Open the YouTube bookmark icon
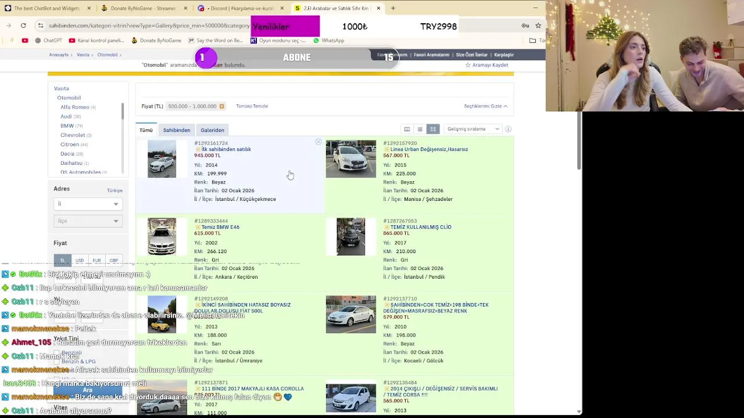 [x=24, y=41]
